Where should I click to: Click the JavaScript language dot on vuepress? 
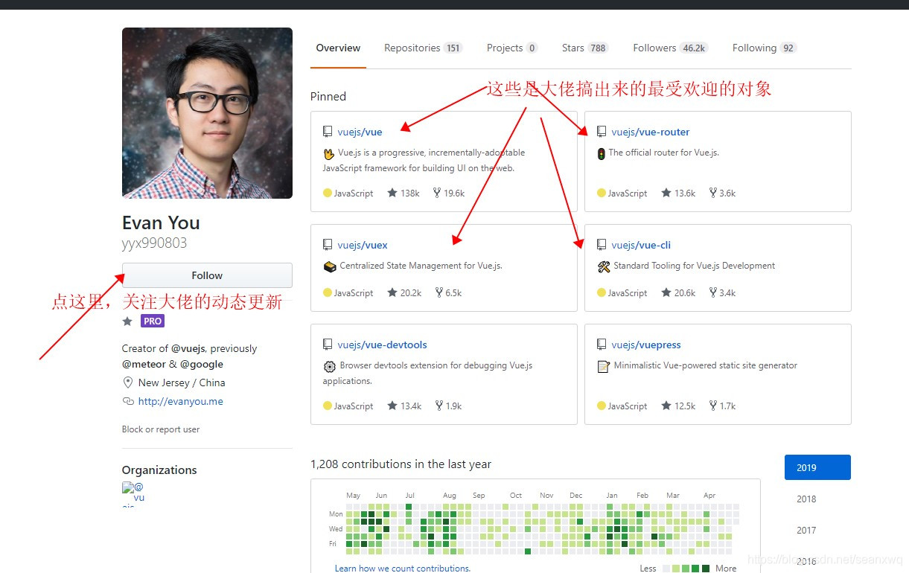(x=601, y=406)
